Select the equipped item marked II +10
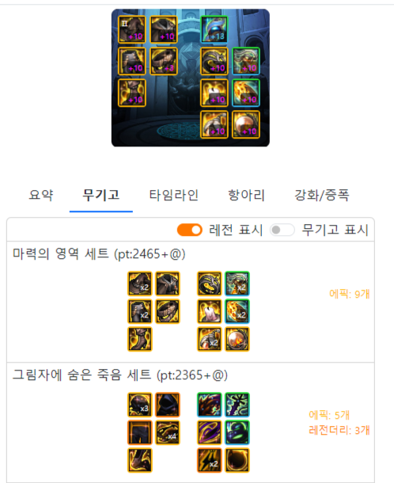Image resolution: width=394 pixels, height=483 pixels. point(132,29)
